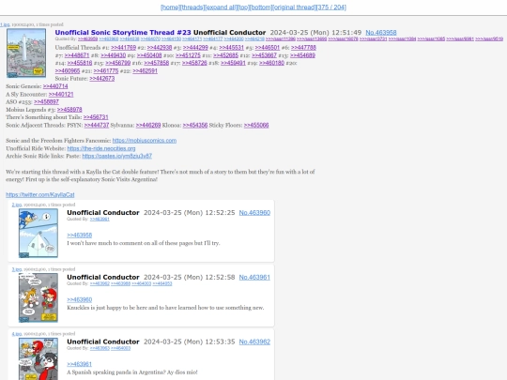This screenshot has width=507, height=380.
Task: Open thread #3 link >>444299
Action: click(x=195, y=48)
